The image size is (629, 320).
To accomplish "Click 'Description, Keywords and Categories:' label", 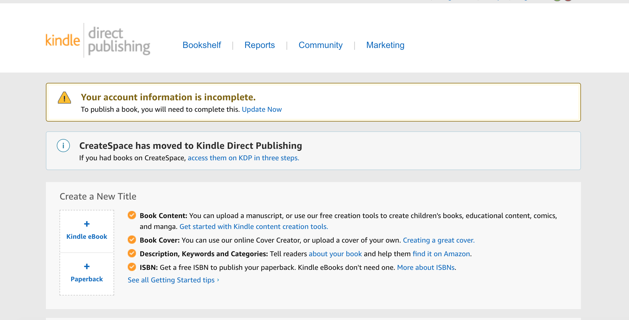I will tap(204, 254).
